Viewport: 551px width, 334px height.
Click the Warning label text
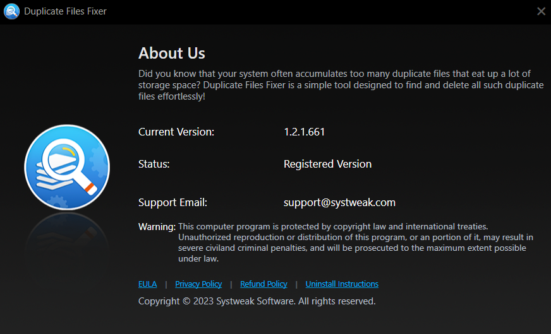pyautogui.click(x=157, y=227)
